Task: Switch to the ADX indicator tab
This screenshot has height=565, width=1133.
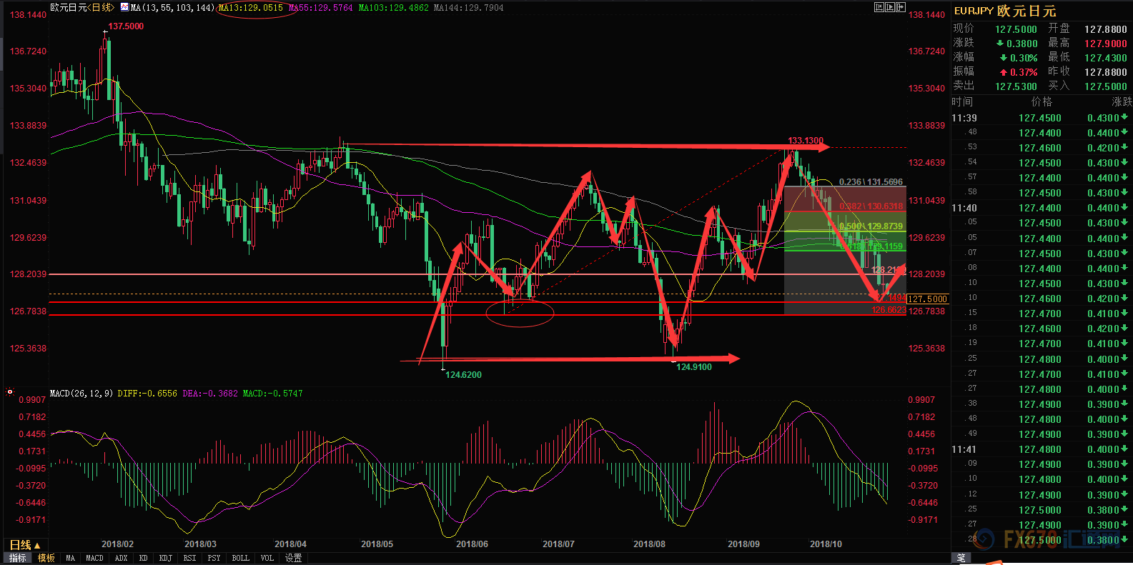Action: pyautogui.click(x=122, y=558)
